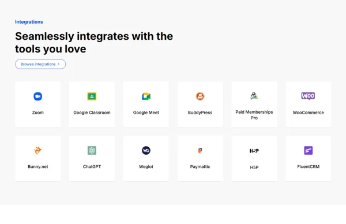
Task: Click the BuddyPress logo icon
Action: 200,96
